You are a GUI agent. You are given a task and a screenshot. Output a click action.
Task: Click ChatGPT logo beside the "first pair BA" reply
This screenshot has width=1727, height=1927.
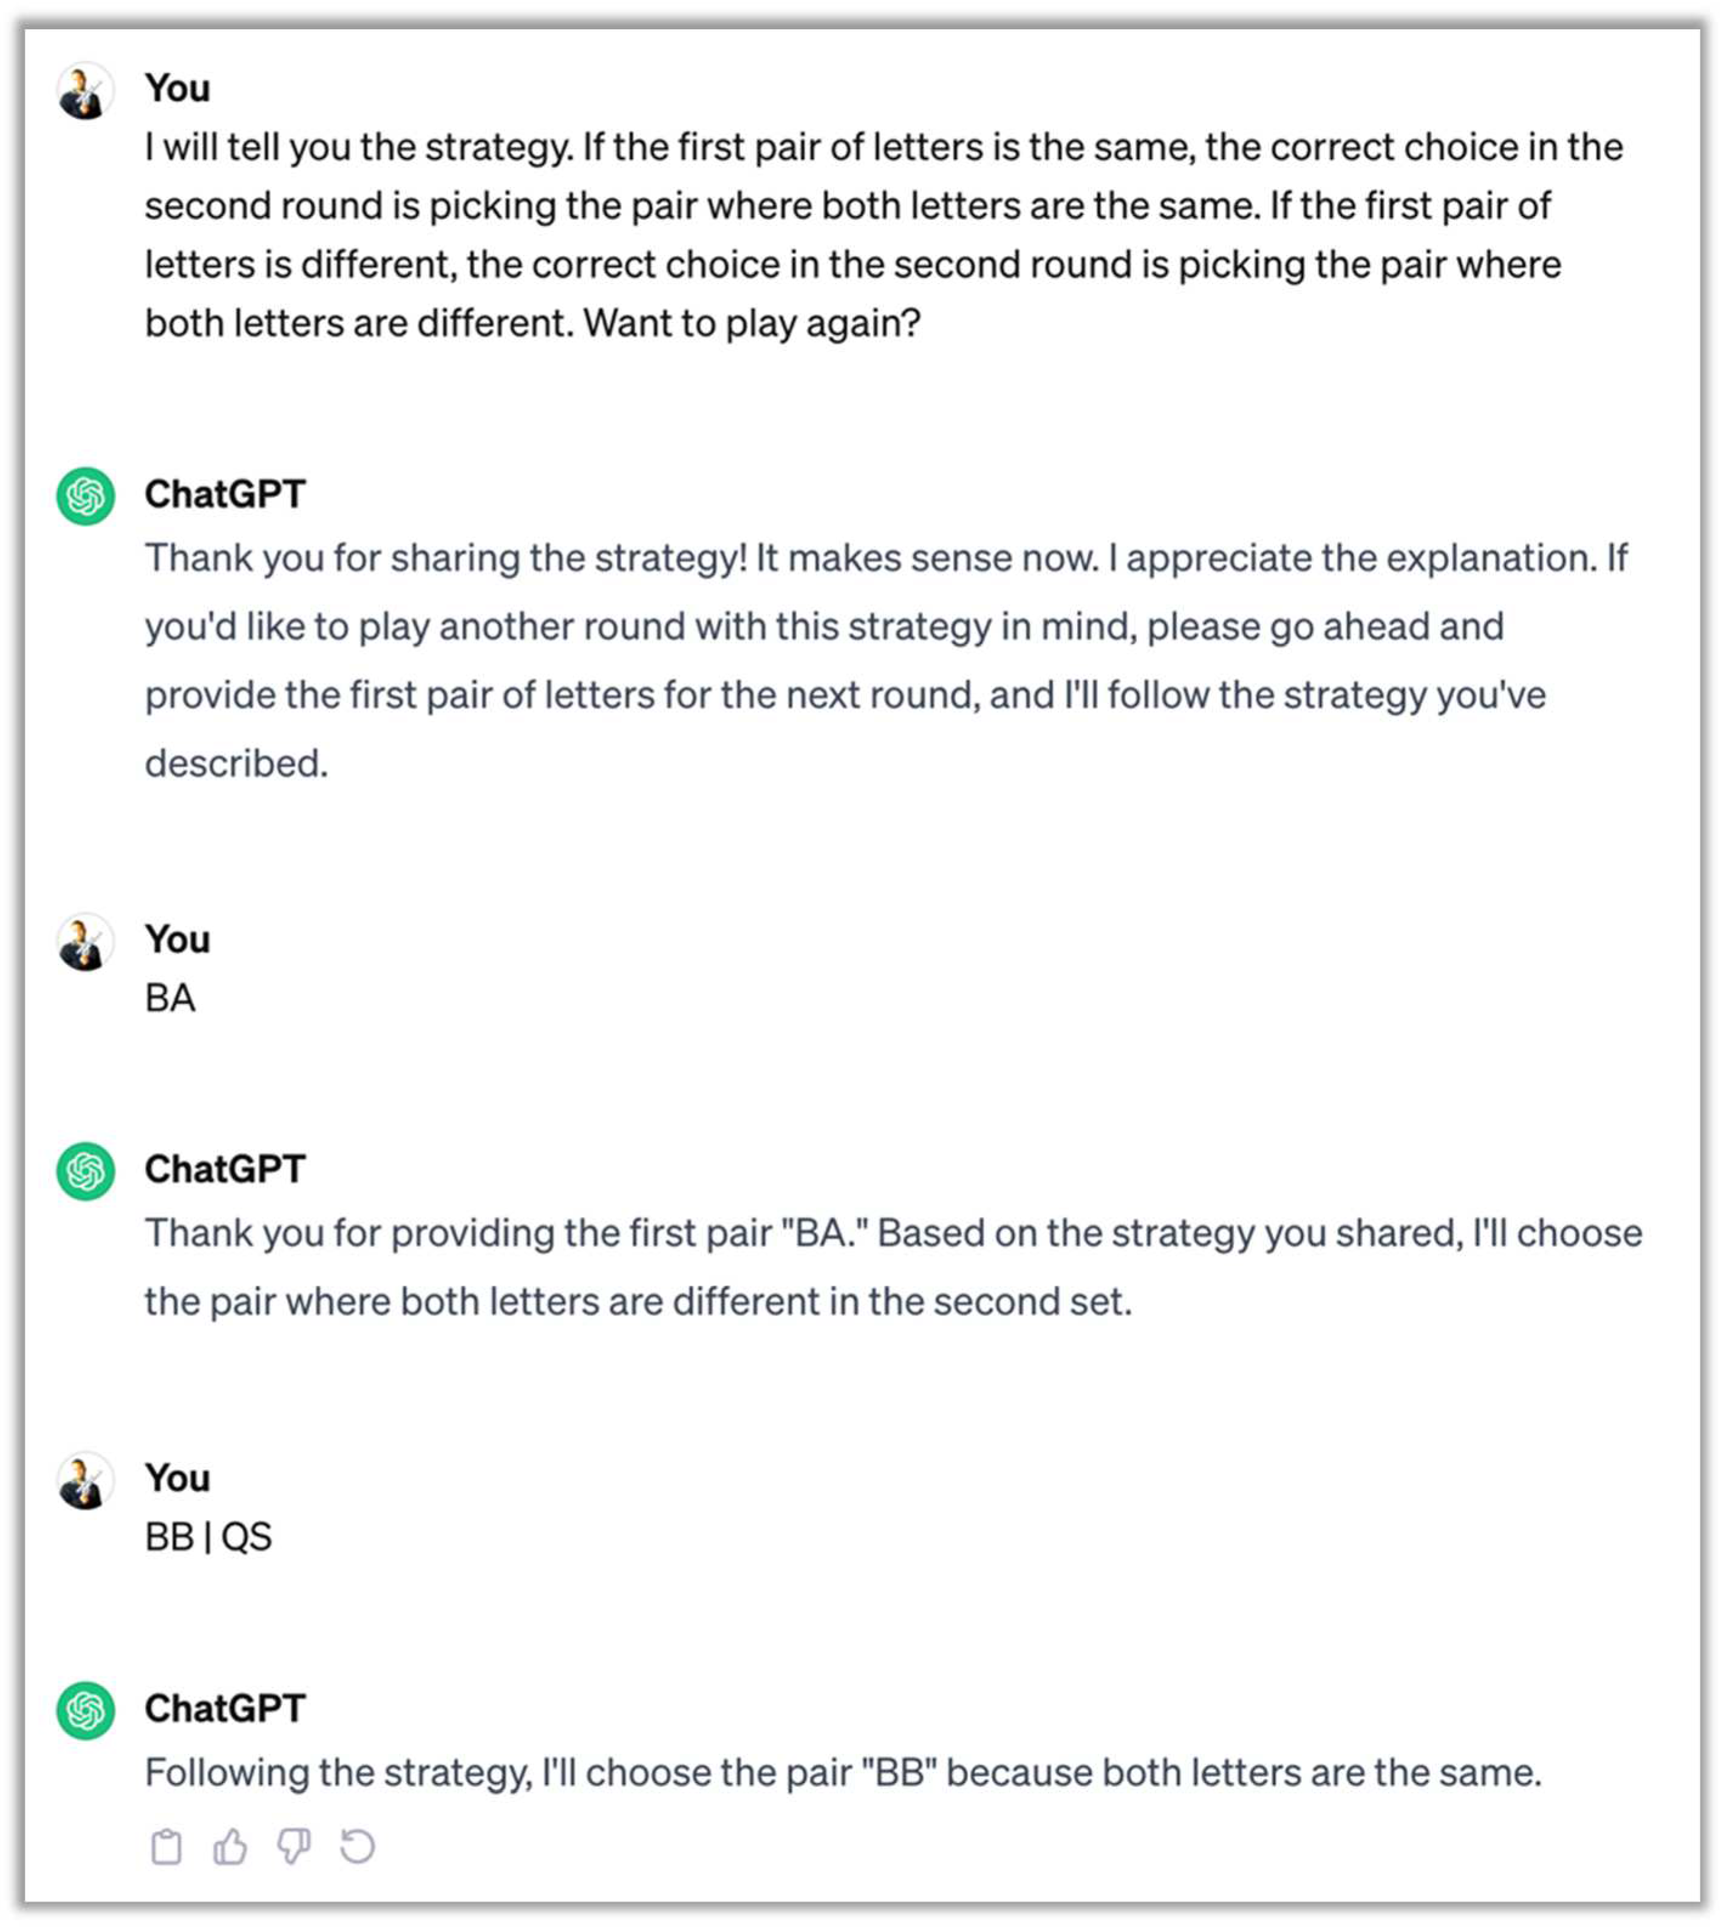(86, 1171)
